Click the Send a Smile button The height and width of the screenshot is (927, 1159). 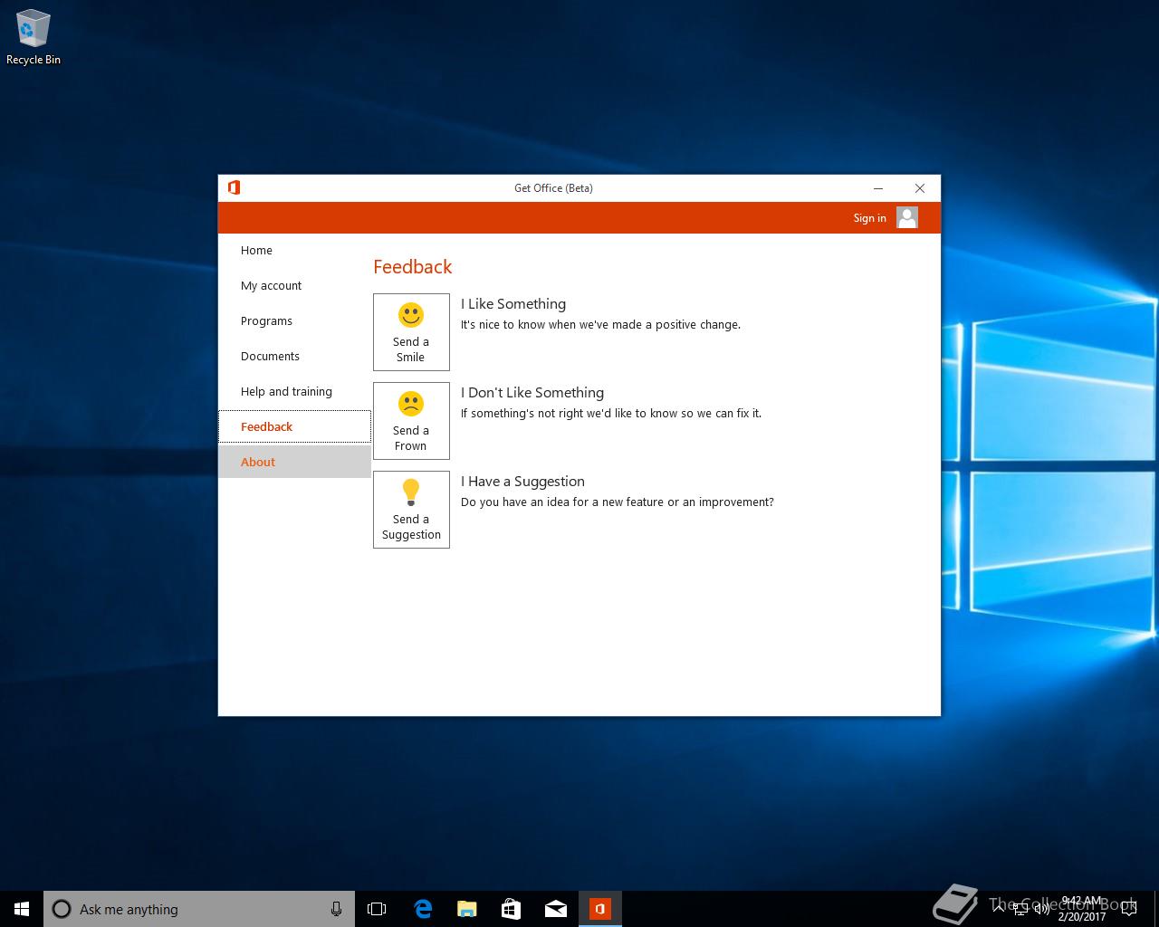coord(411,331)
